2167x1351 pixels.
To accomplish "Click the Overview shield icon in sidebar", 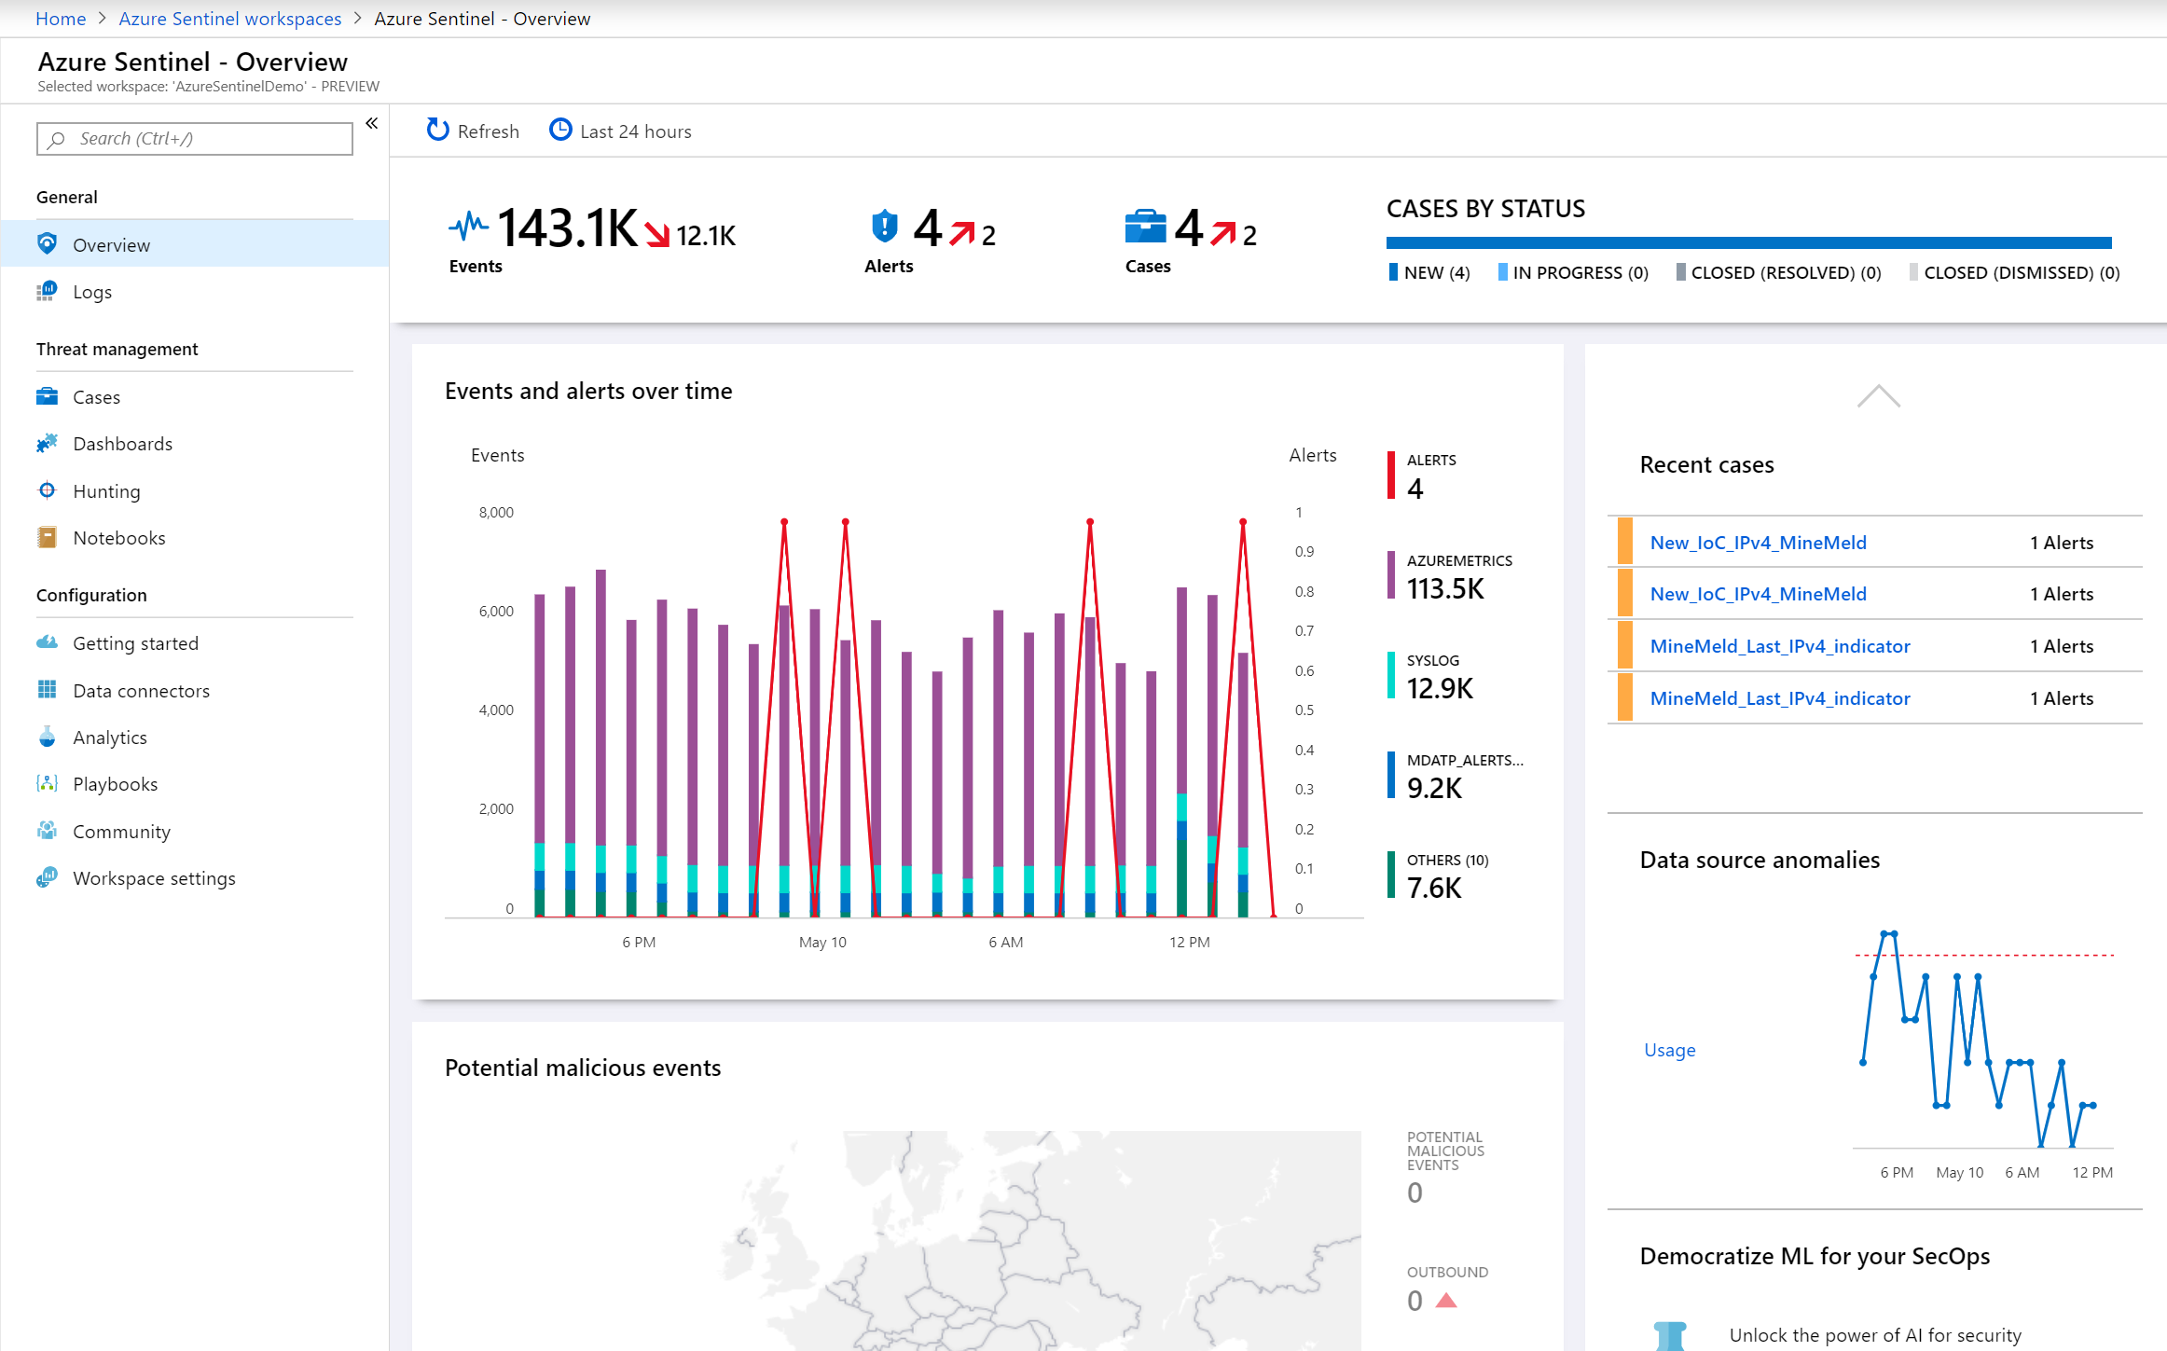I will pyautogui.click(x=47, y=244).
